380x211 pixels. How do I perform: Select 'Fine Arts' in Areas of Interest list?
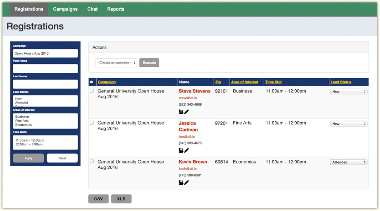click(22, 121)
